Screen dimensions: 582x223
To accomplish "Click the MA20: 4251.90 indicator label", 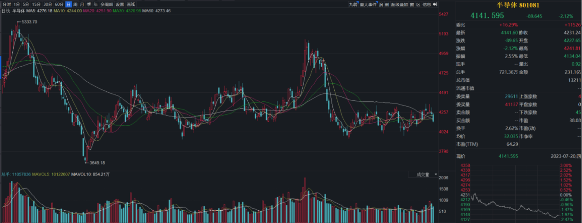I will 97,10.
